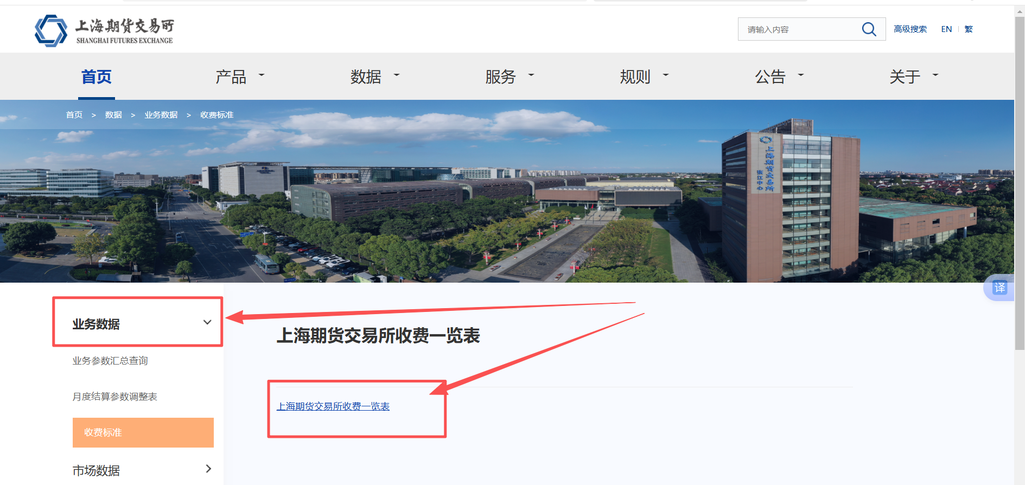This screenshot has width=1025, height=485.
Task: Open the 服务 navigation menu
Action: (x=500, y=76)
